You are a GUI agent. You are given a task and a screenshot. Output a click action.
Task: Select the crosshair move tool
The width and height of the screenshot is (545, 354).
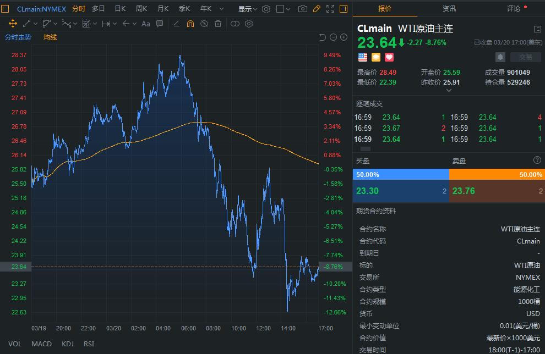click(x=14, y=24)
